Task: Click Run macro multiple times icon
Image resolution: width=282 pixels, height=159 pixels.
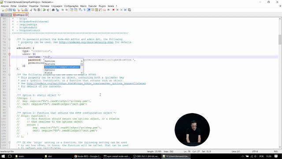Action: [x=125, y=10]
